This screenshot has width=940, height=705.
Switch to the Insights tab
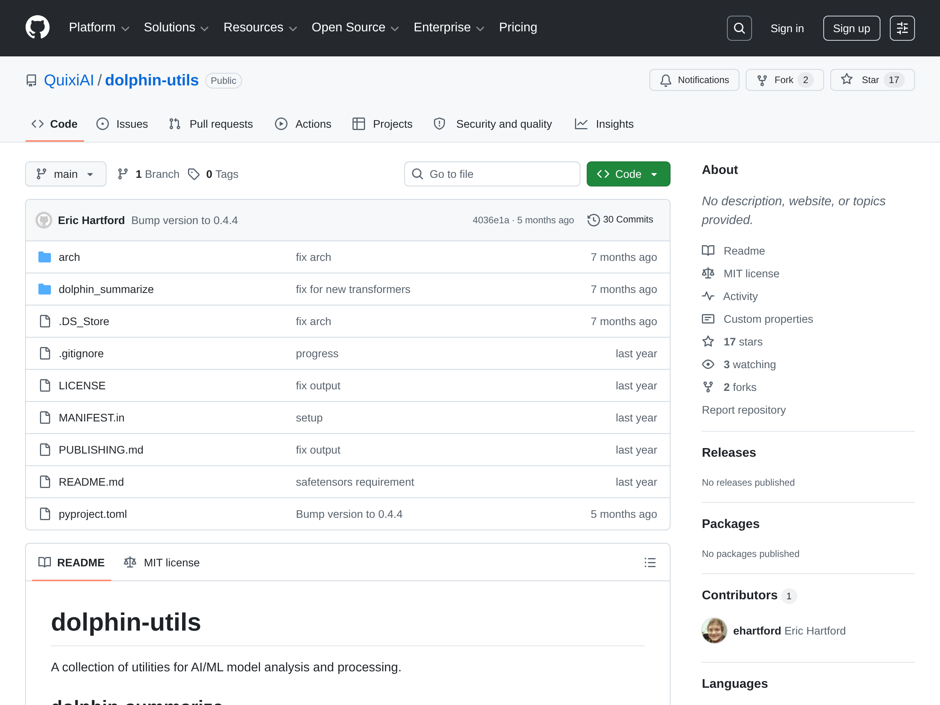tap(604, 124)
